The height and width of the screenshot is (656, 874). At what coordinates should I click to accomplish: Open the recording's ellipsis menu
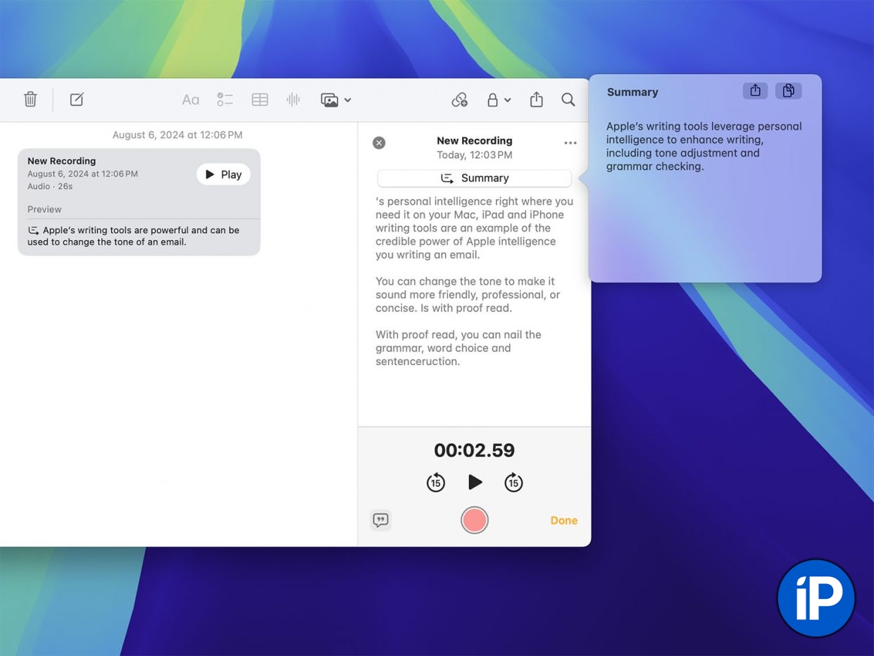tap(570, 143)
